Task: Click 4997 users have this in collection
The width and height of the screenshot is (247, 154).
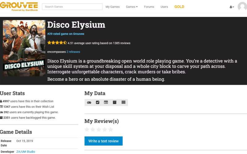Action: (28, 101)
